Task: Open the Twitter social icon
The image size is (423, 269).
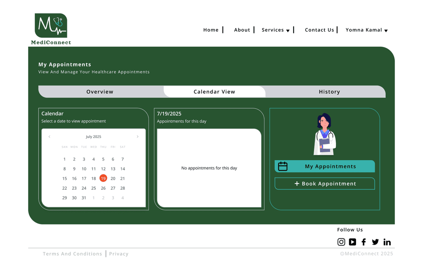Action: click(375, 242)
